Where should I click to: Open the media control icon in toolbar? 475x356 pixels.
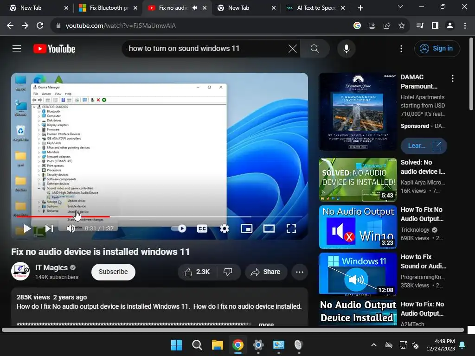(420, 26)
